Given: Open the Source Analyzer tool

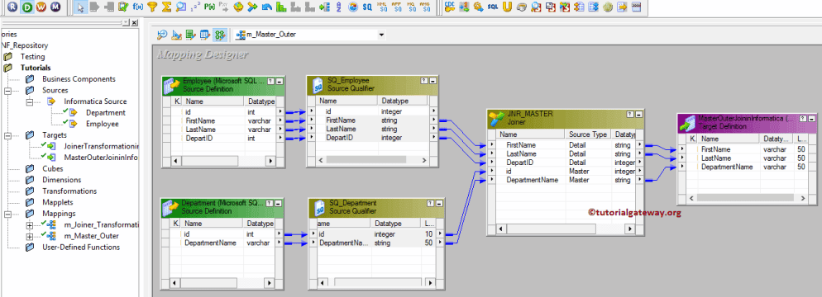Looking at the screenshot, I should coord(162,35).
